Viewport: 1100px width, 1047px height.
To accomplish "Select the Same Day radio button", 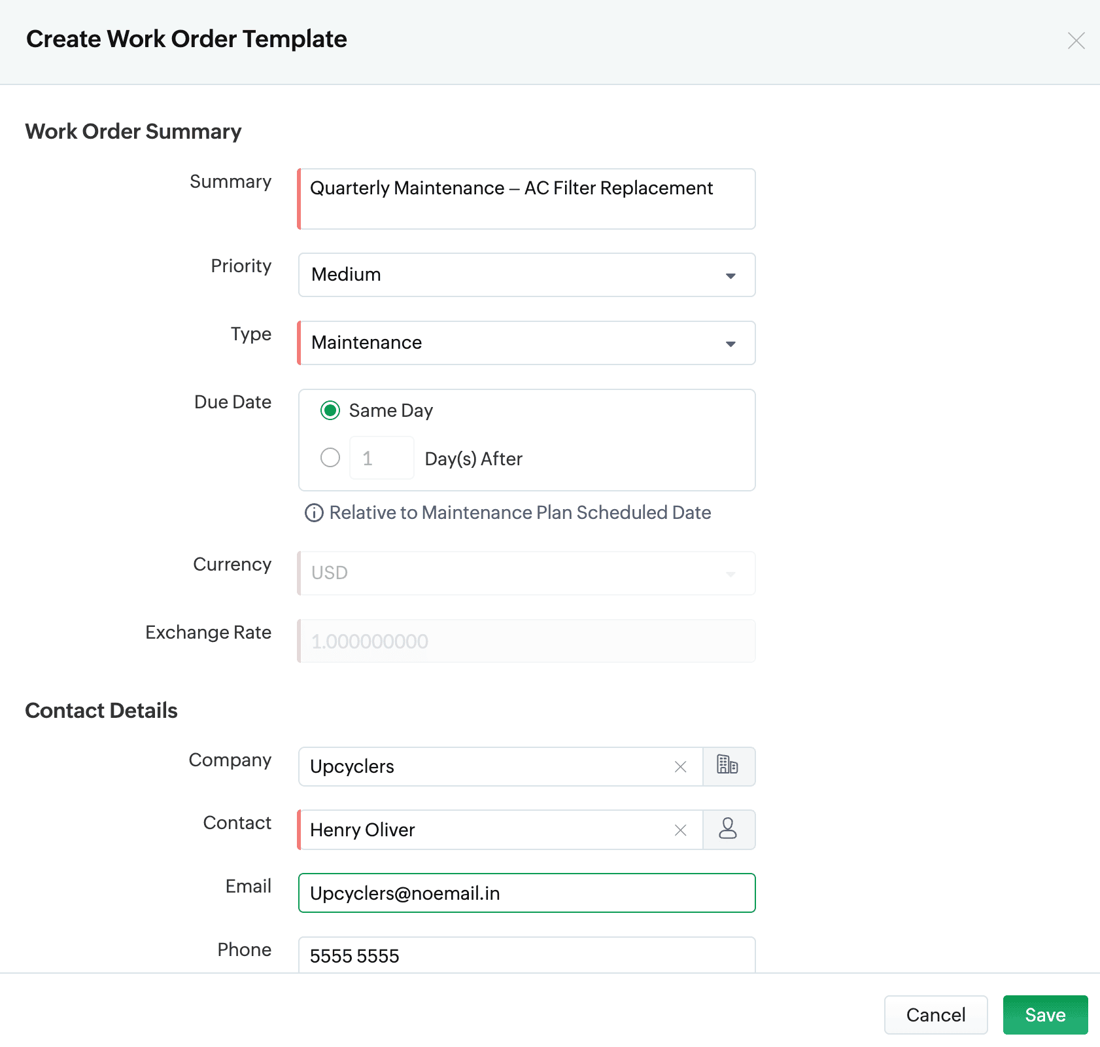I will pos(330,410).
